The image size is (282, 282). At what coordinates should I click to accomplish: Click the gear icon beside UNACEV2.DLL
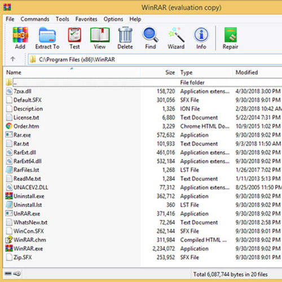tap(9, 187)
